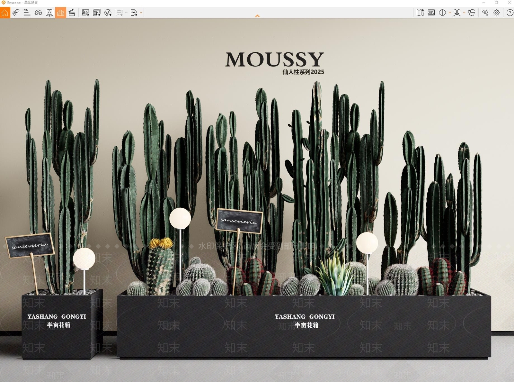Toggle the BIM information panel

pos(27,13)
